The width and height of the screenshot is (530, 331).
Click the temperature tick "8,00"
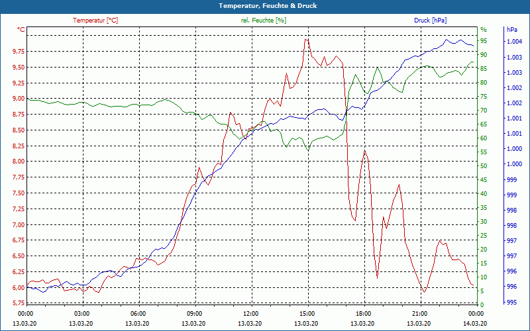coord(19,162)
